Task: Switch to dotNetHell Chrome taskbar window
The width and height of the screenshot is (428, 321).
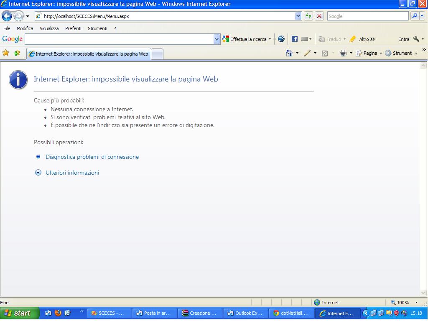Action: pyautogui.click(x=291, y=313)
